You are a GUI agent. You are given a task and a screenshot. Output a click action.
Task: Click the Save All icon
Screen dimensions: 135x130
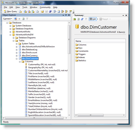[50, 12]
